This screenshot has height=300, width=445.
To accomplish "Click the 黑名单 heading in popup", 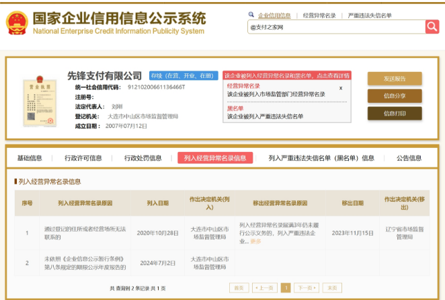I will coord(235,108).
